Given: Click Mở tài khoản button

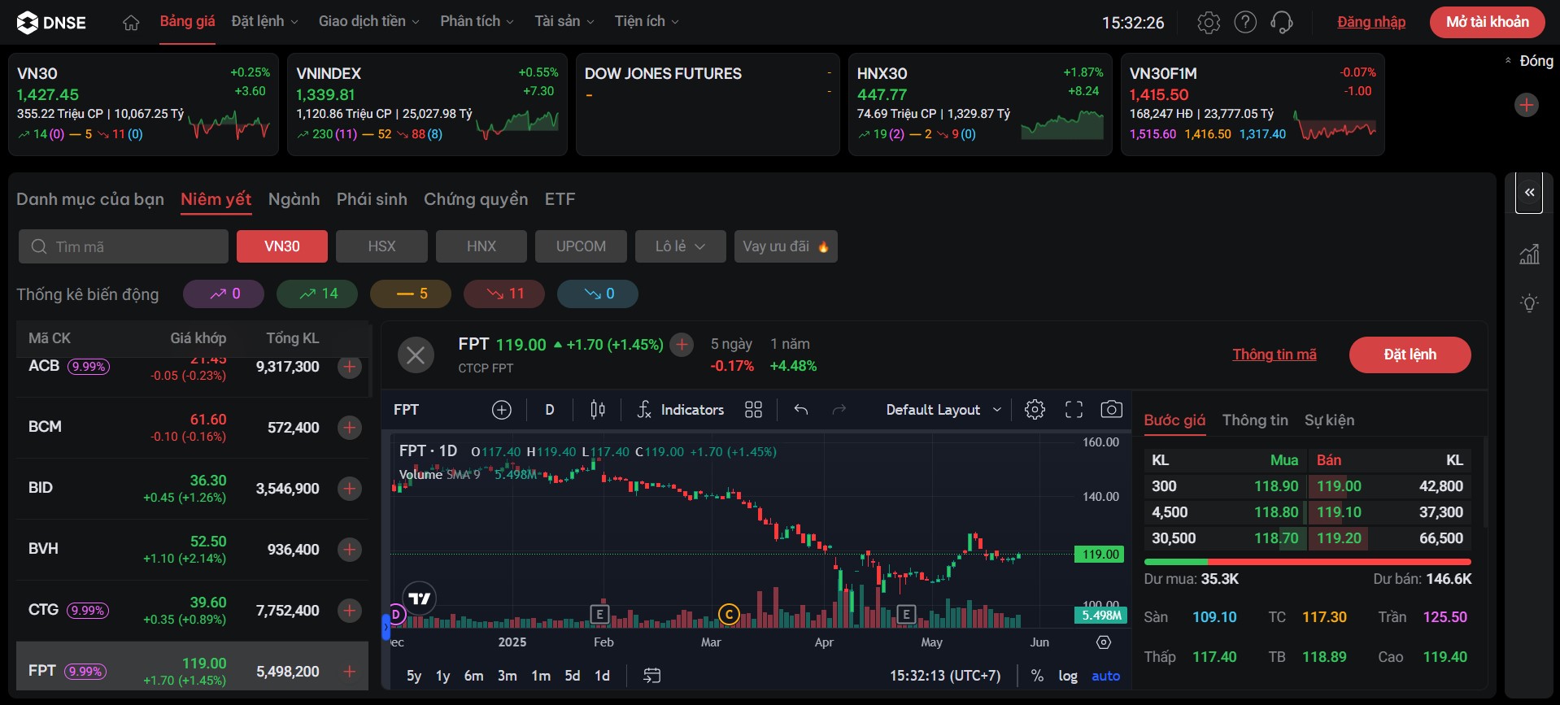Looking at the screenshot, I should [1488, 22].
